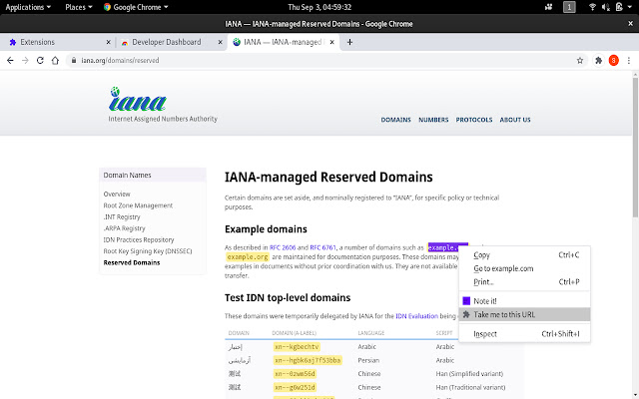The height and width of the screenshot is (399, 639).
Task: Follow the RFC 2606 link
Action: pyautogui.click(x=283, y=247)
